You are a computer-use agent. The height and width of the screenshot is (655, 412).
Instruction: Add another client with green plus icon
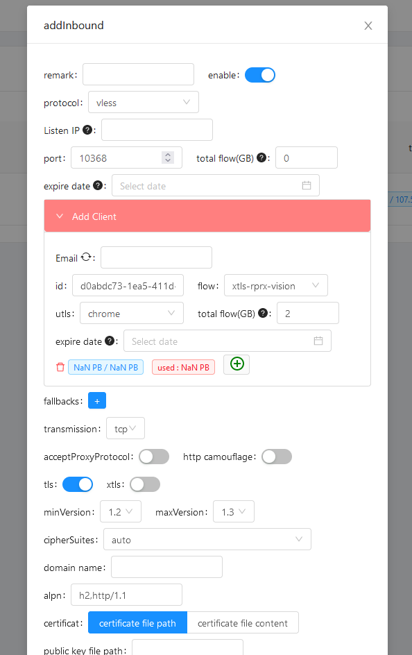click(237, 364)
